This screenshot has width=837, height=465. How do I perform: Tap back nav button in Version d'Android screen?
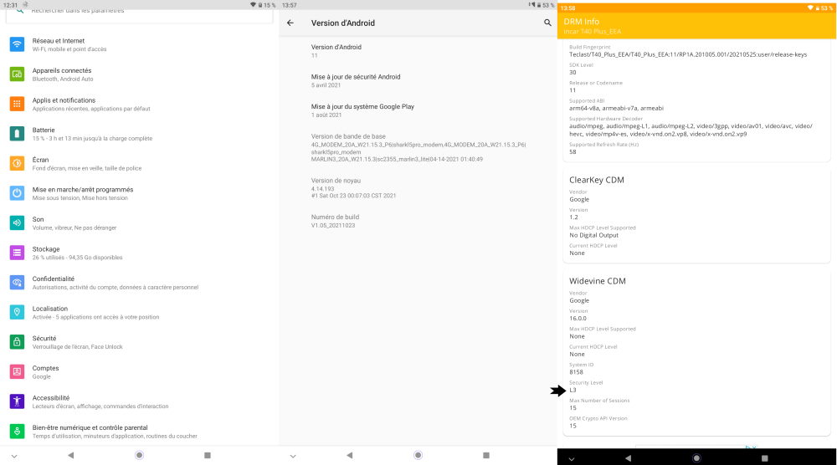(x=350, y=456)
